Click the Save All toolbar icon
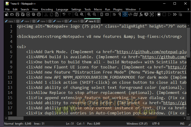 [23, 15]
